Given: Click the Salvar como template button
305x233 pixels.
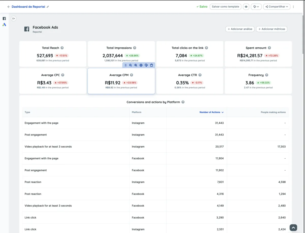Looking at the screenshot, I should click(225, 7).
